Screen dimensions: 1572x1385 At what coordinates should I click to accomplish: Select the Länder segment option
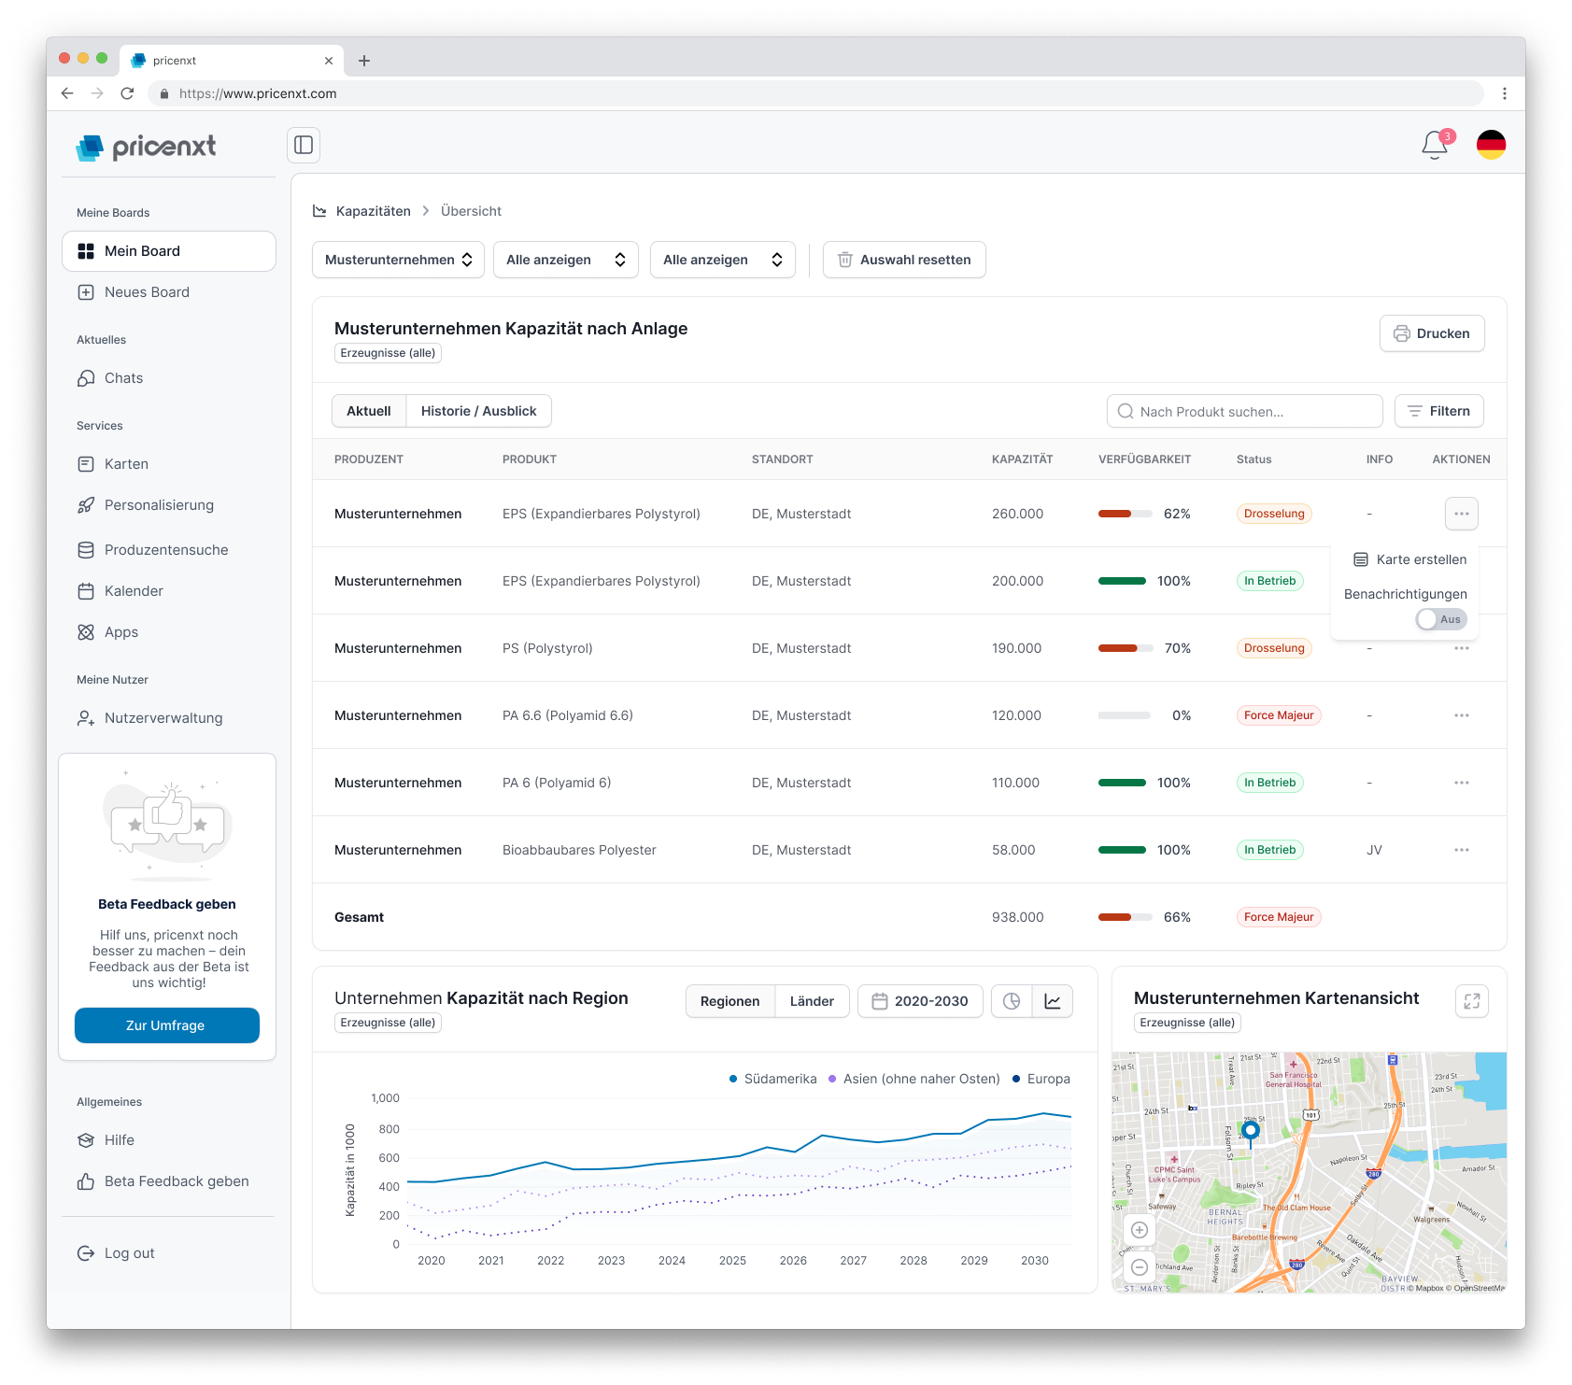[812, 1001]
